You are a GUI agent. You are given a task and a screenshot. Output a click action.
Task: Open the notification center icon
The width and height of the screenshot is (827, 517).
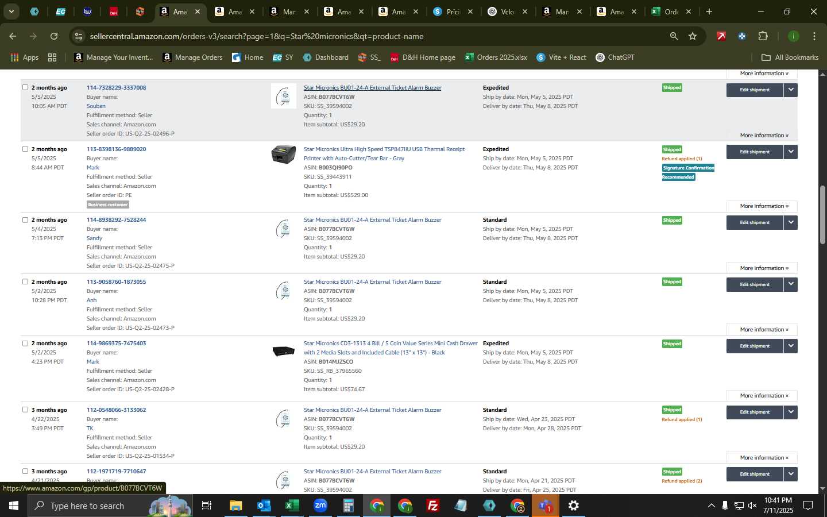click(x=808, y=506)
